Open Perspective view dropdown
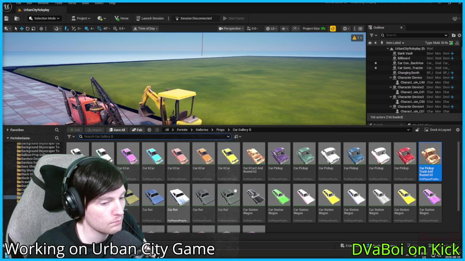Image resolution: width=465 pixels, height=261 pixels. (x=231, y=28)
